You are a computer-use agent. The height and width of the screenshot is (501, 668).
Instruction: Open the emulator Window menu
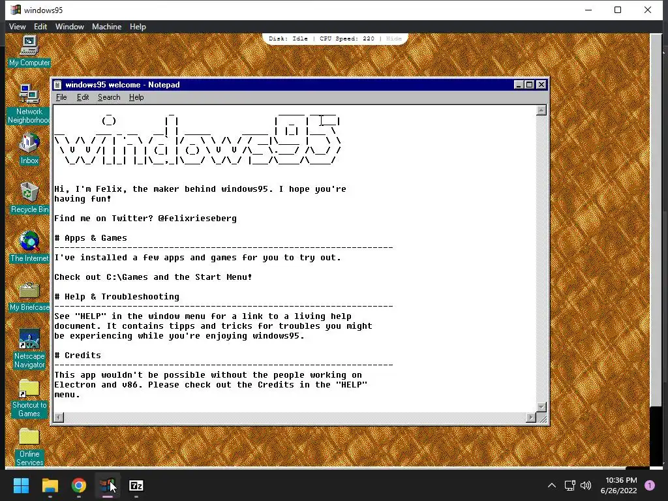pos(69,26)
